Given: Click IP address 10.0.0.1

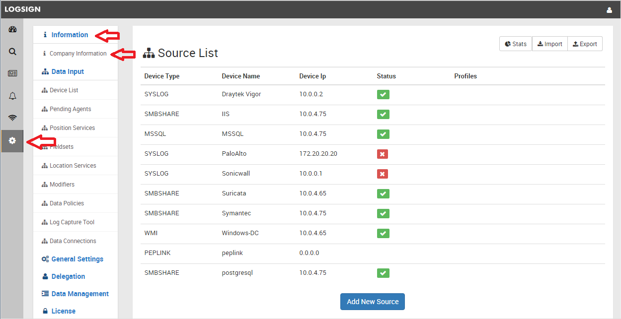Looking at the screenshot, I should pyautogui.click(x=311, y=174).
